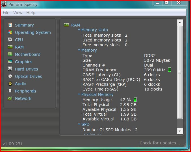
Task: Click the v1.09.231 version text
Action: pos(13,144)
